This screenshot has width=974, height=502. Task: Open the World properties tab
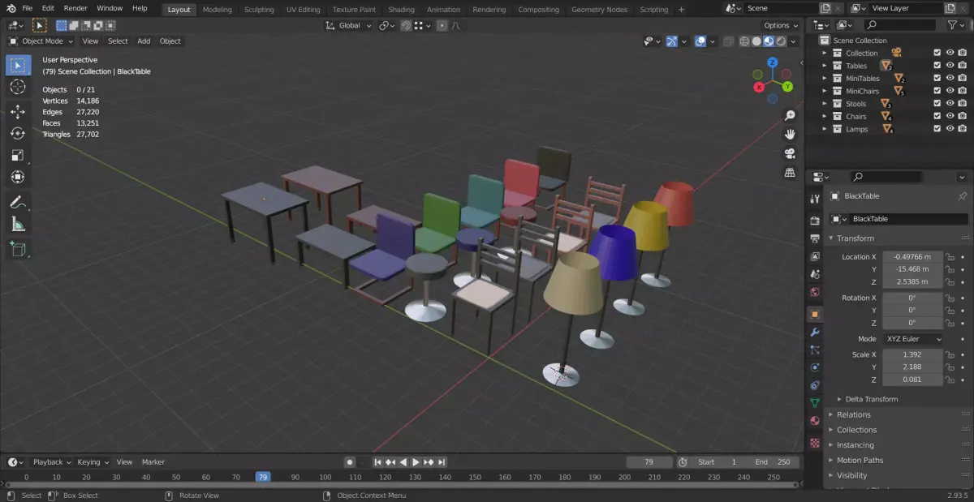click(x=815, y=292)
